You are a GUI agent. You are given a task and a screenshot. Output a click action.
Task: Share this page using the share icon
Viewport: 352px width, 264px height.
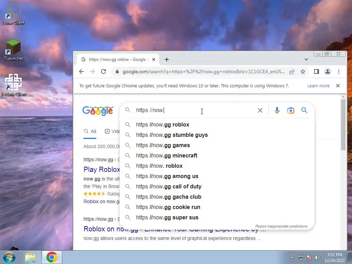pos(292,71)
